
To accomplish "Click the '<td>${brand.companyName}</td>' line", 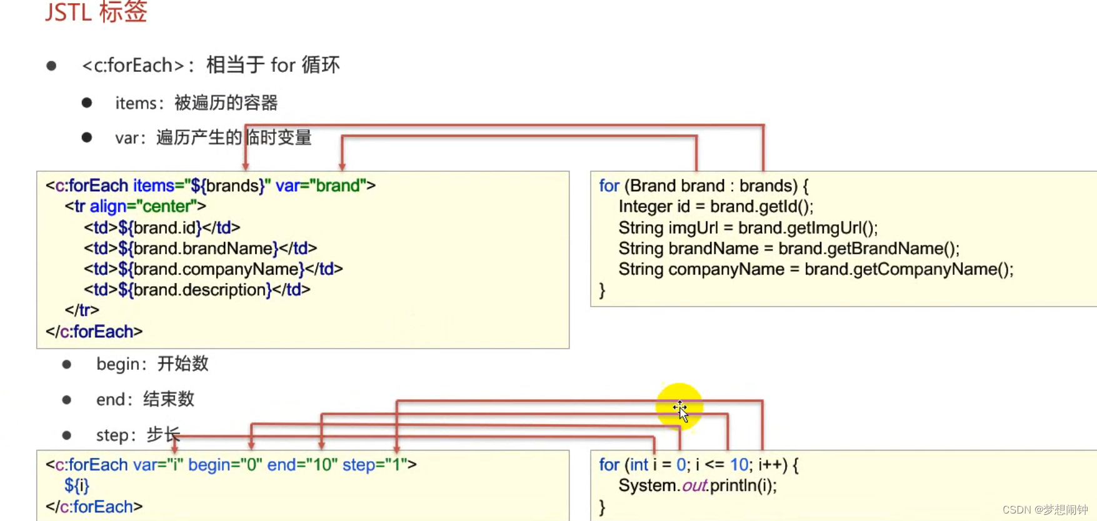I will point(213,269).
